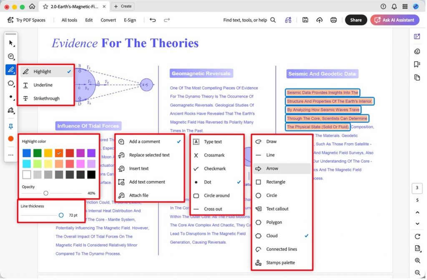Click the page number 3 field
Viewport: 427px width, 280px height.
click(417, 188)
